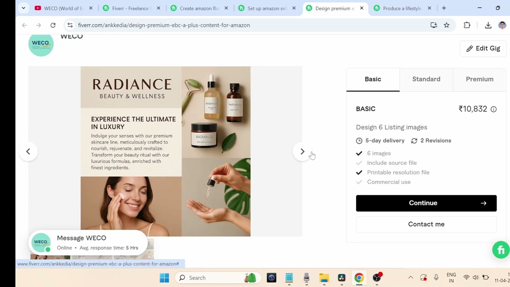Bookmark this page with the star

tap(447, 25)
